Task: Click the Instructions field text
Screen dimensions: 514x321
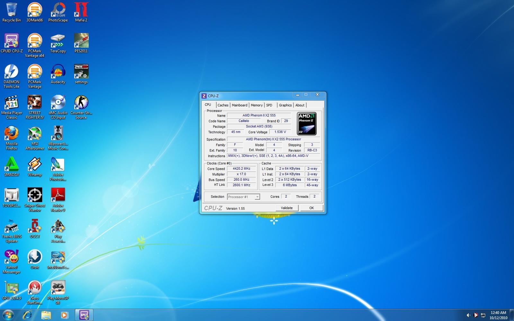Action: [x=273, y=156]
